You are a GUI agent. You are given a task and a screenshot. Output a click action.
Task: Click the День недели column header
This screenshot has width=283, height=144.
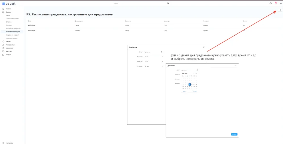click(x=79, y=21)
